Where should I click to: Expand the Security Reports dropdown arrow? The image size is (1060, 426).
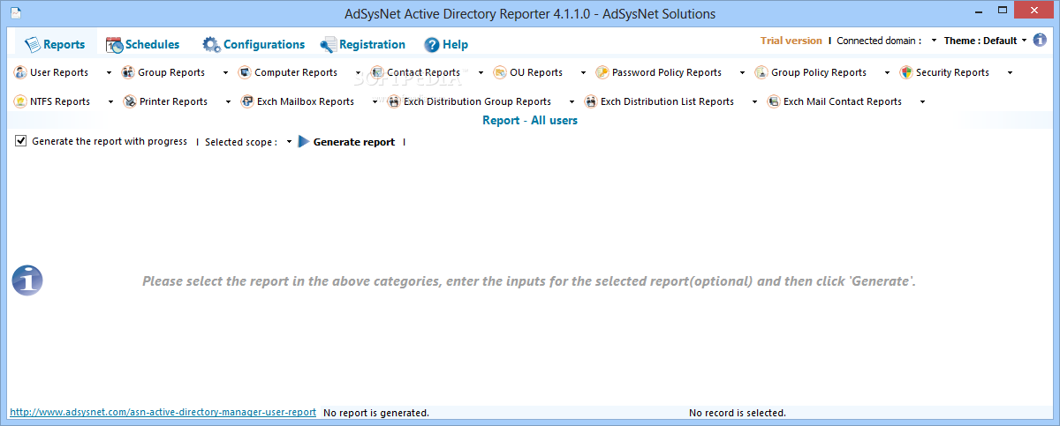(x=1010, y=72)
